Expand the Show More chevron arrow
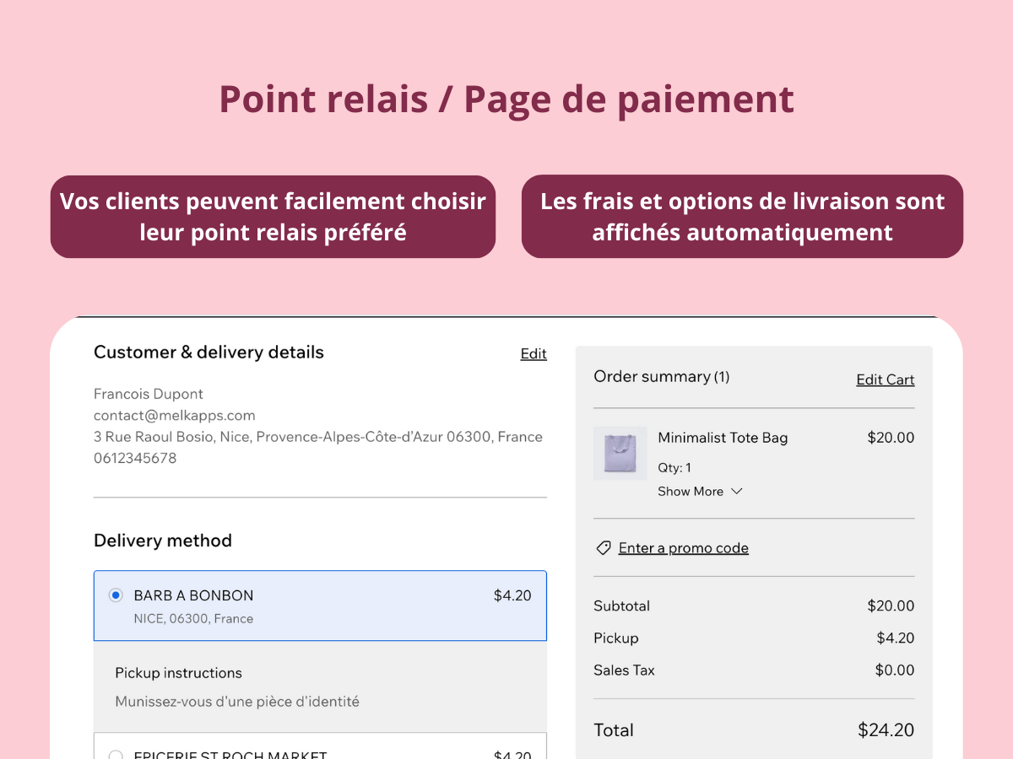The height and width of the screenshot is (759, 1013). click(736, 491)
